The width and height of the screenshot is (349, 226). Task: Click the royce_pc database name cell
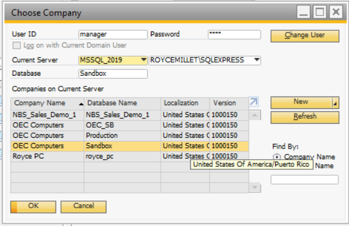tap(122, 157)
